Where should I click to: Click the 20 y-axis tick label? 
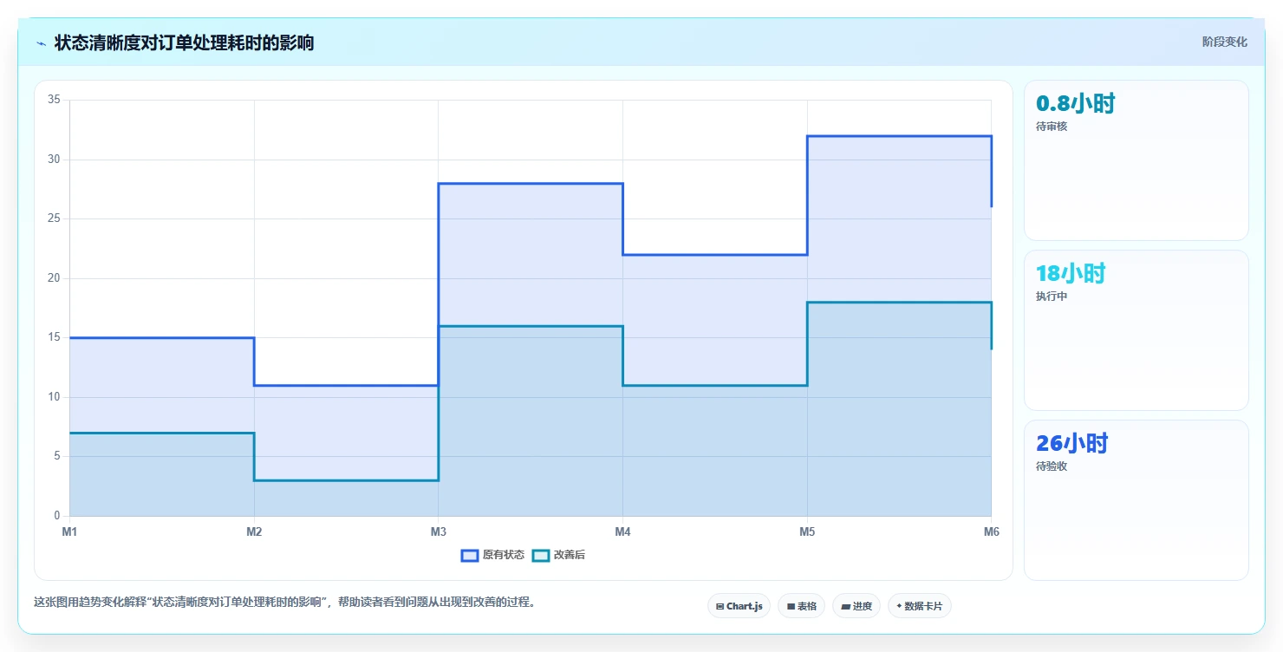coord(54,278)
